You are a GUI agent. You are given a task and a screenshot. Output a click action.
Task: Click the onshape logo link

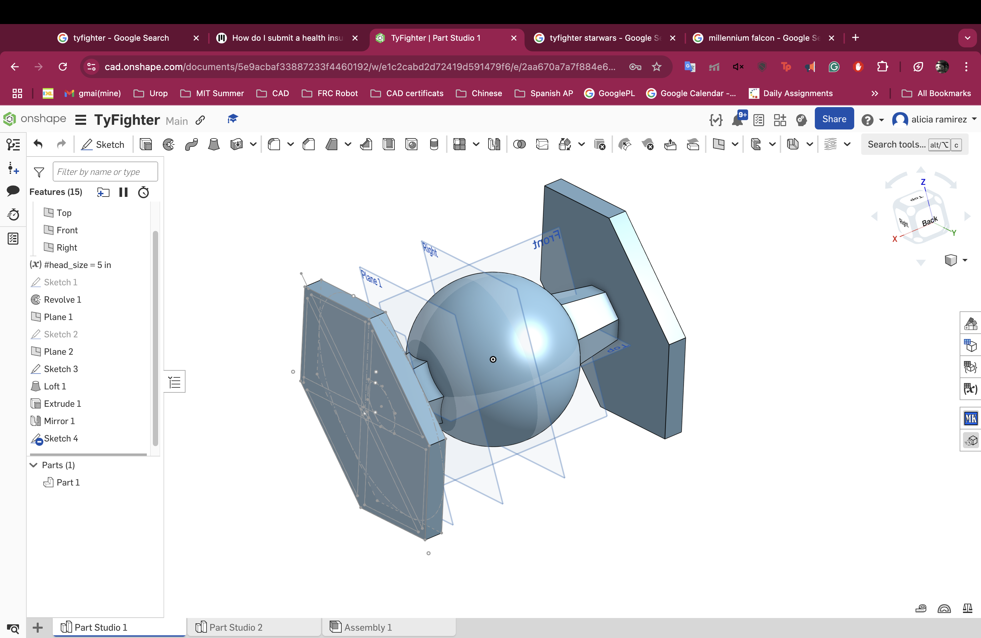click(x=34, y=119)
